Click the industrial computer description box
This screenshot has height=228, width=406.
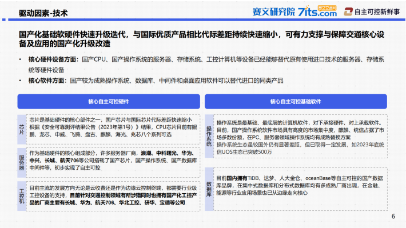113,196
